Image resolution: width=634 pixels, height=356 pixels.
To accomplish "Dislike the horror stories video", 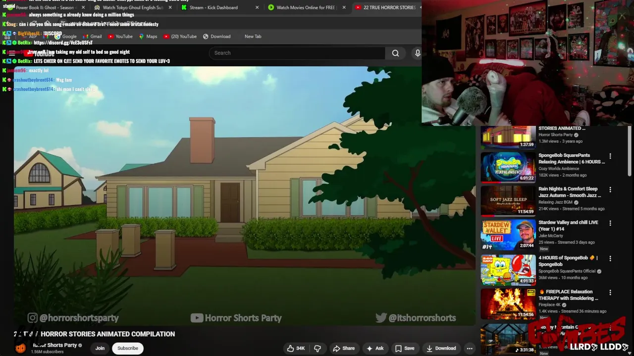I will [x=317, y=348].
